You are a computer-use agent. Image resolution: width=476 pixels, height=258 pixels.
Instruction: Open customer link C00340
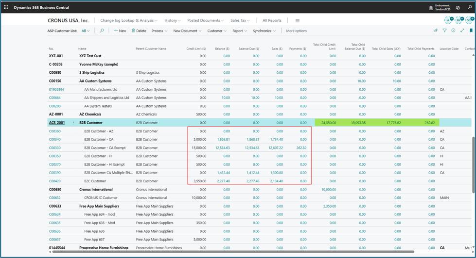click(x=54, y=140)
